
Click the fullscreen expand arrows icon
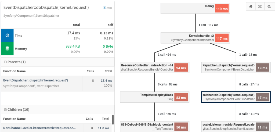260,6
